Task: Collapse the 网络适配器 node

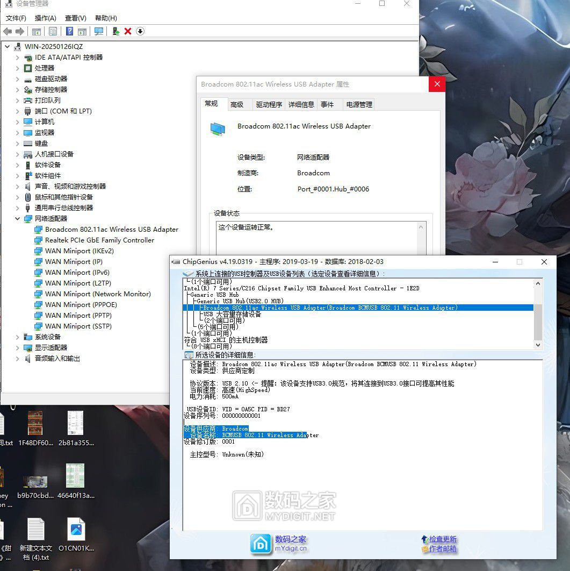Action: coord(18,219)
